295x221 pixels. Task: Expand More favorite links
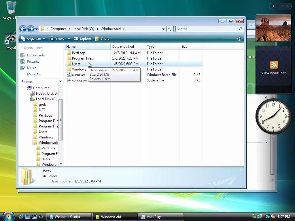pyautogui.click(x=33, y=74)
